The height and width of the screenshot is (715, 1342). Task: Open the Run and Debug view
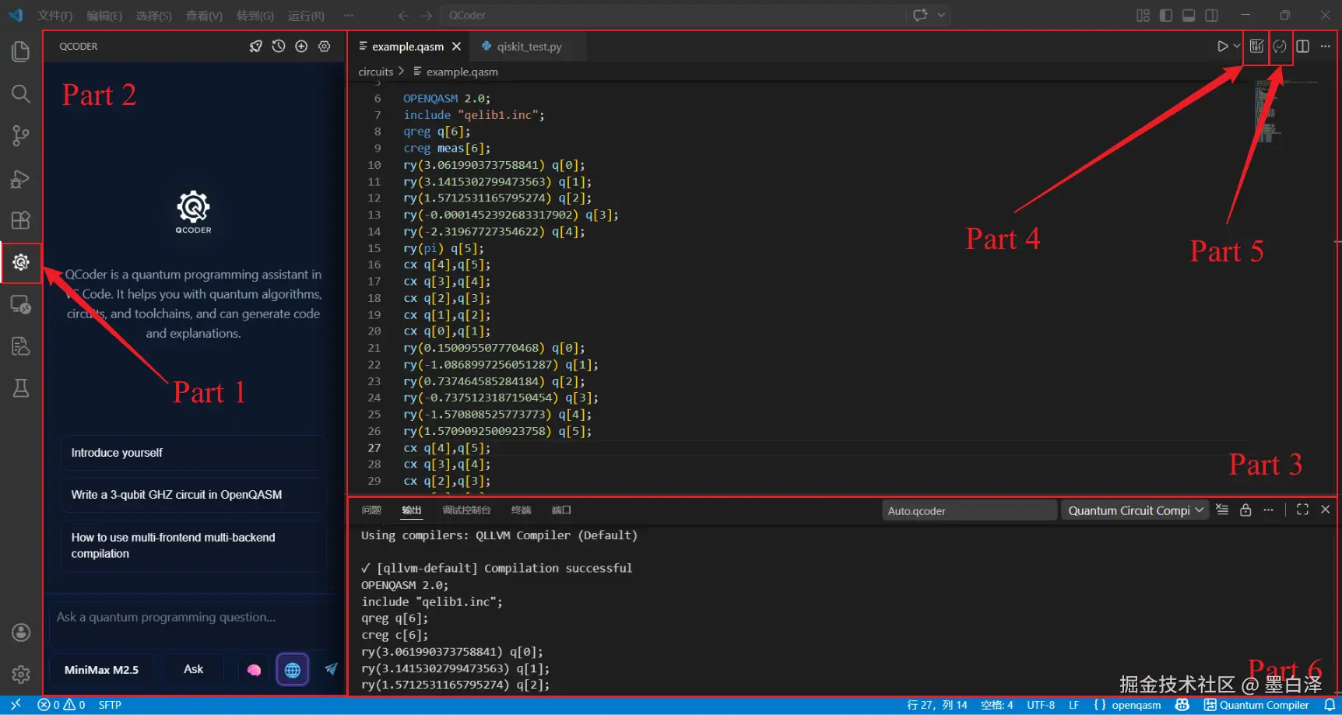21,179
